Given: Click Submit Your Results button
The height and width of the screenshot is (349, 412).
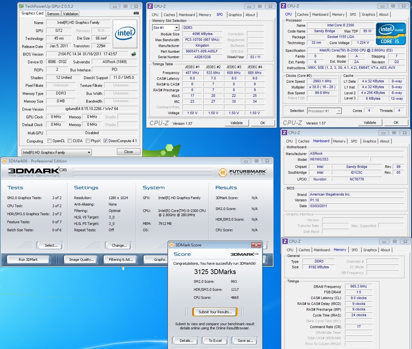Looking at the screenshot, I should (215, 312).
